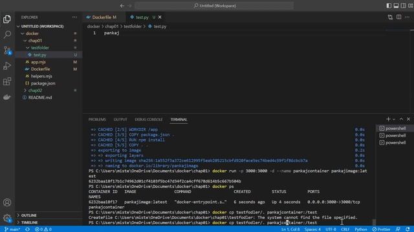Select the first powershell terminal
The image size is (414, 232).
pos(395,128)
